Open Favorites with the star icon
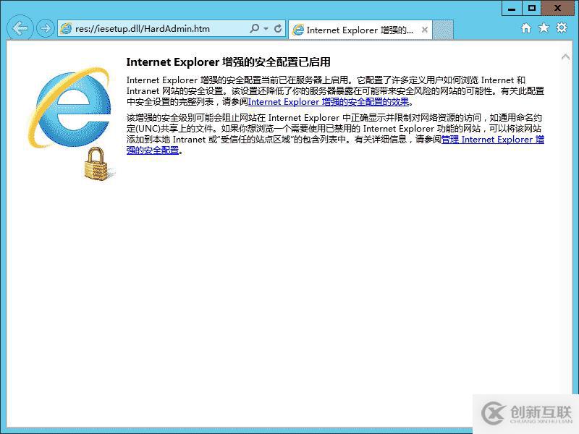 [x=544, y=27]
